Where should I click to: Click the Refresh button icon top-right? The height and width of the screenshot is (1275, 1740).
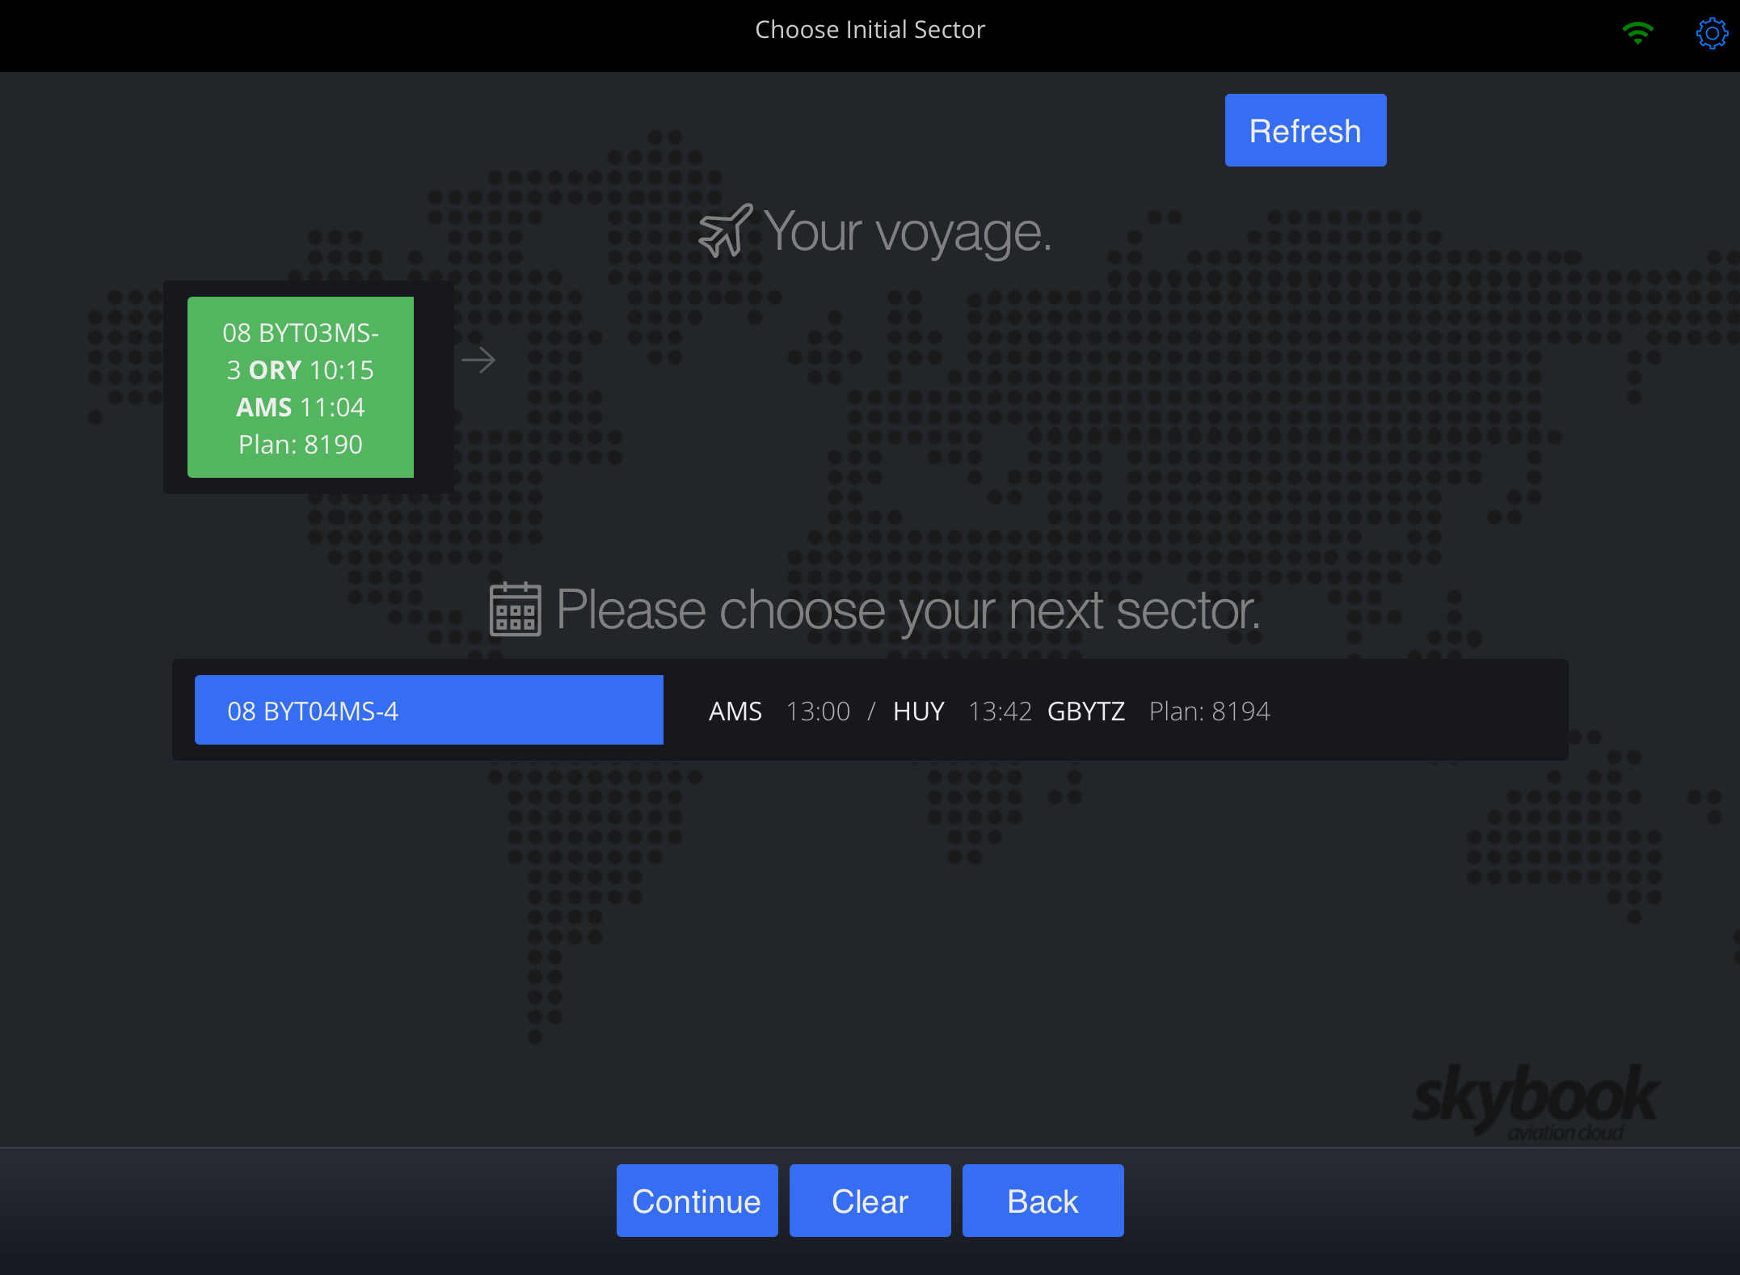(x=1305, y=130)
